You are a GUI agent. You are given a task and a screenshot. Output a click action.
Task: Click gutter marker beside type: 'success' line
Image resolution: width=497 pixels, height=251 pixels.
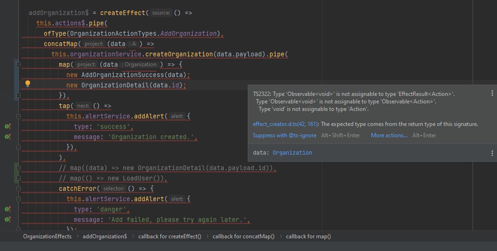tap(8, 126)
